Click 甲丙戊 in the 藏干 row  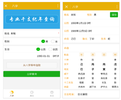pos(104,74)
